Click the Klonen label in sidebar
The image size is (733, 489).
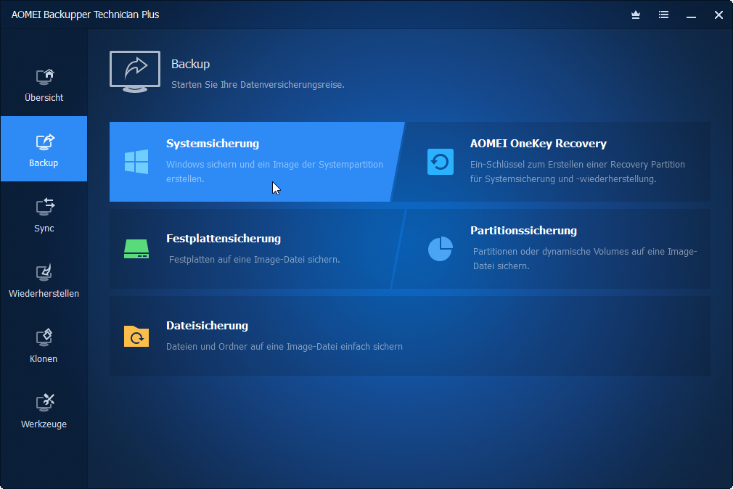click(44, 359)
